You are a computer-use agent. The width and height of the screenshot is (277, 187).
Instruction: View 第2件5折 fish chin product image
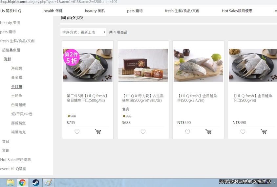point(88,65)
